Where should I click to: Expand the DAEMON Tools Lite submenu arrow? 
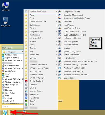pos(56,21)
